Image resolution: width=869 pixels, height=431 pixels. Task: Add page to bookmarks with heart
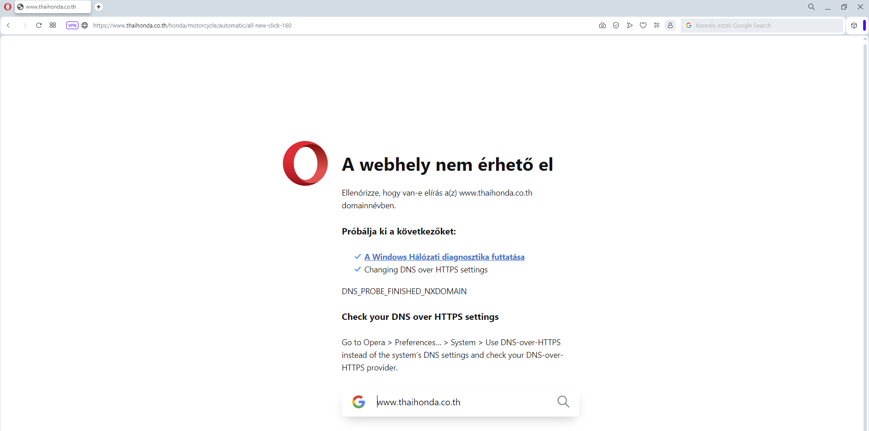click(x=643, y=25)
